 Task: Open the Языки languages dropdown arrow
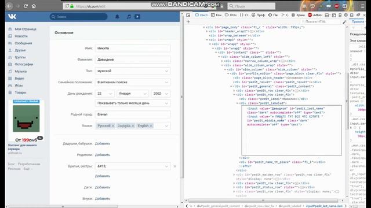click(166, 126)
